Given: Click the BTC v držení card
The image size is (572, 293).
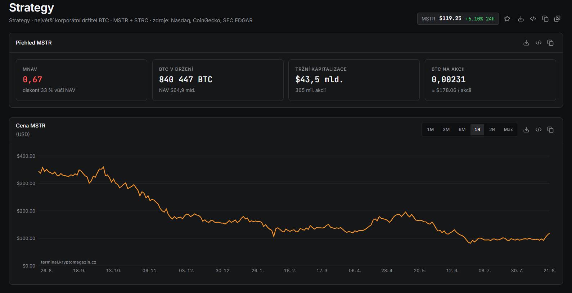Looking at the screenshot, I should pos(218,80).
